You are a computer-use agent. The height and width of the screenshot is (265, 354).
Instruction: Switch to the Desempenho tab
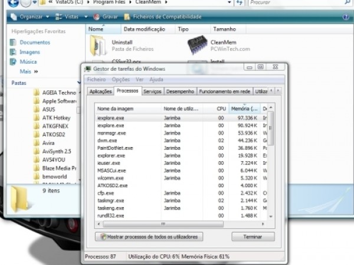tap(180, 91)
